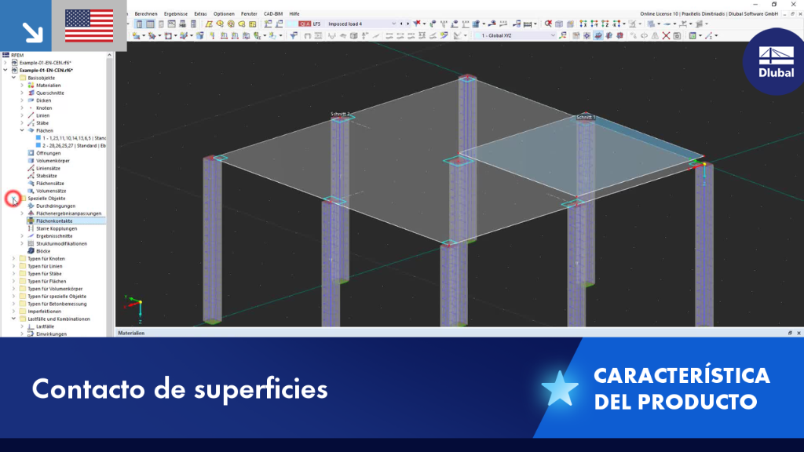The image size is (804, 452).
Task: Select the Lastfälle tree item
Action: click(x=45, y=326)
